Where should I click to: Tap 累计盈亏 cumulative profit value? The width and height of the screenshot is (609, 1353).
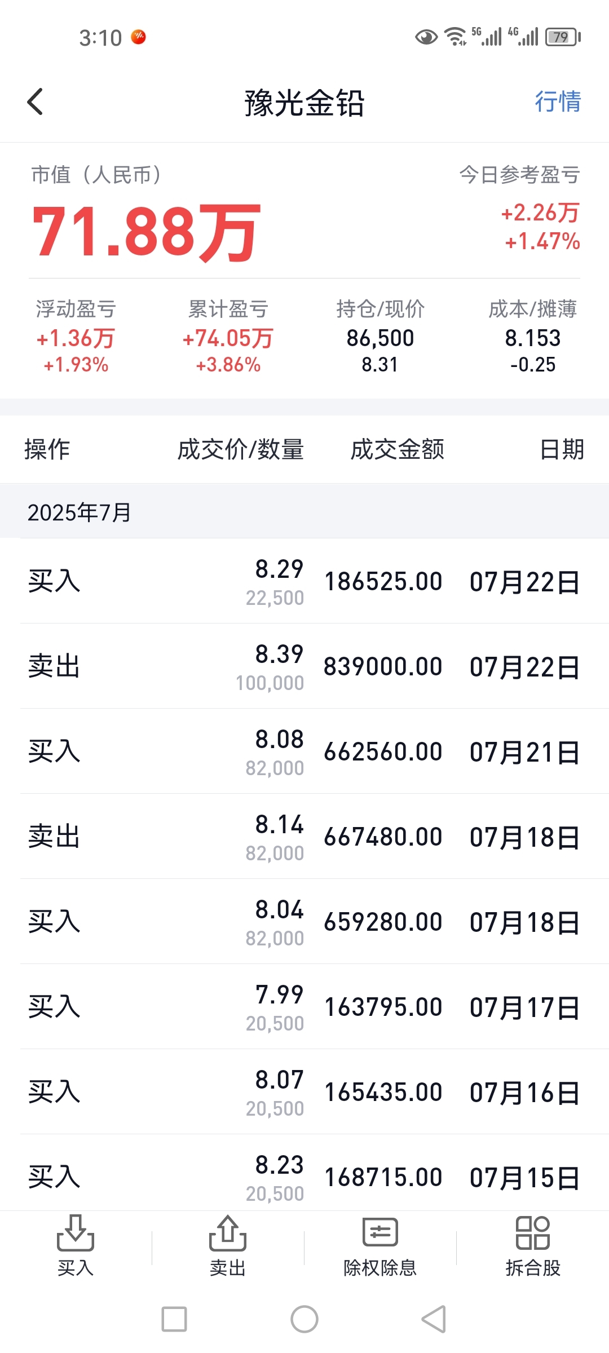click(228, 338)
